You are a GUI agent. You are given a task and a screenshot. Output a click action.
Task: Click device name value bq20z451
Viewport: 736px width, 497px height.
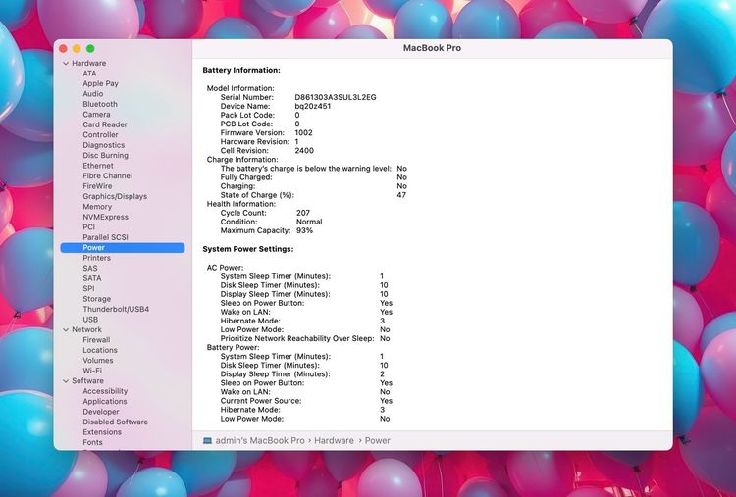pos(313,107)
